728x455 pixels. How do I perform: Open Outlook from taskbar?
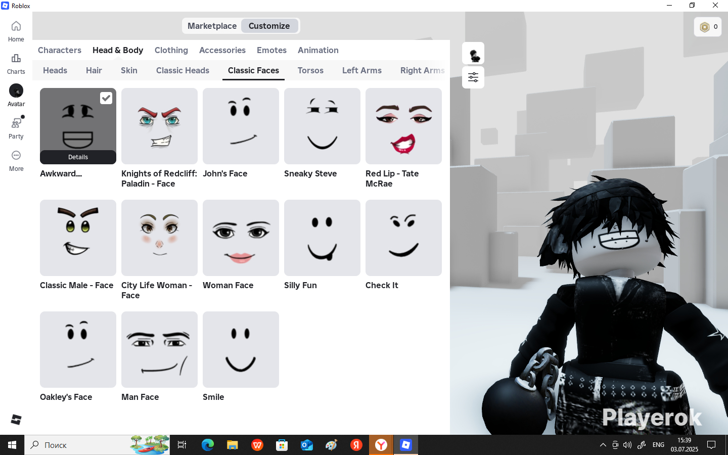coord(307,445)
